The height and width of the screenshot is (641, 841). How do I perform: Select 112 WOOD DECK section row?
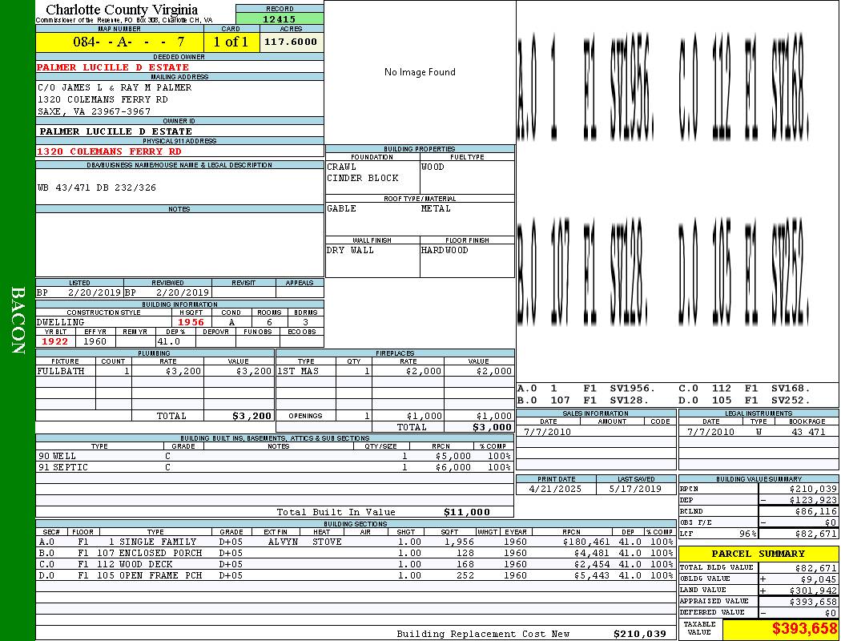pos(356,564)
